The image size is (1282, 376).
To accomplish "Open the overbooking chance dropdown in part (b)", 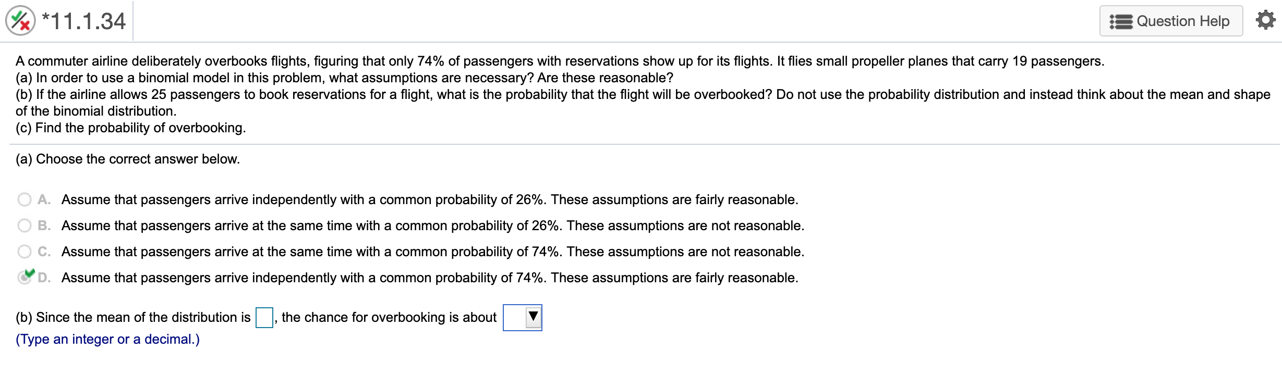I will [522, 317].
